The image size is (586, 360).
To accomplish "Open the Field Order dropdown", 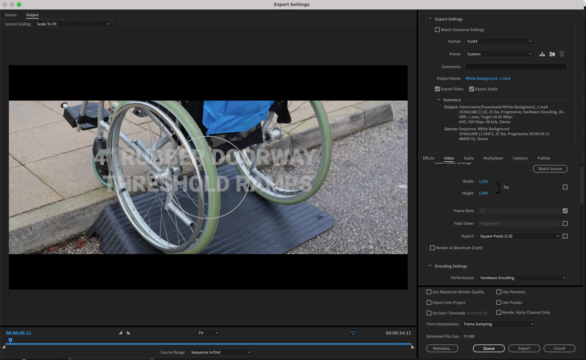I will click(x=519, y=223).
